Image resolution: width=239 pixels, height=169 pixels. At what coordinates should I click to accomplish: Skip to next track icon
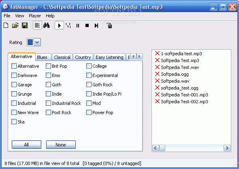tap(96, 25)
